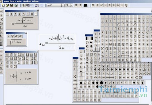Image resolution: width=152 pixels, height=105 pixels.
Task: Insert the musical note symbol
Action: pyautogui.click(x=87, y=62)
